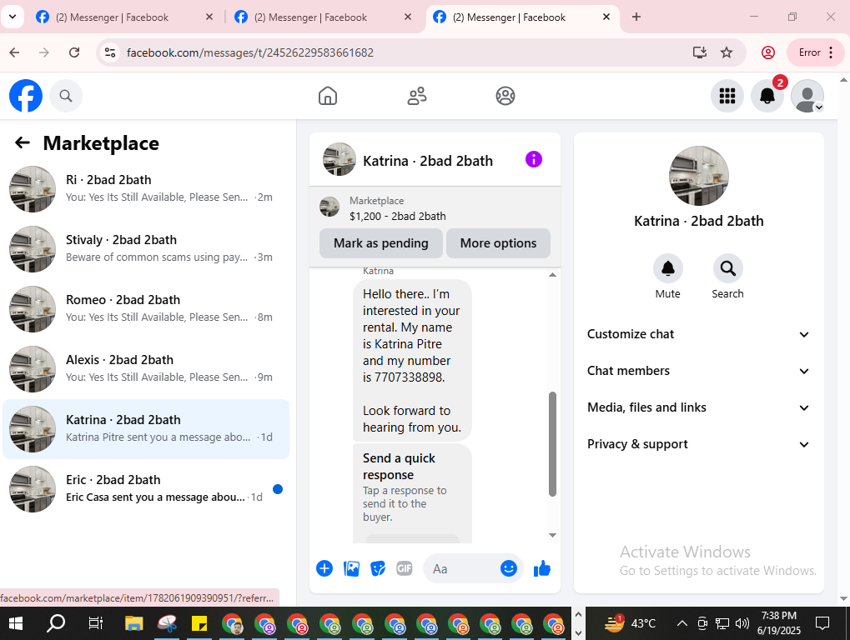Open the Friends icon in top navigation

pyautogui.click(x=417, y=96)
